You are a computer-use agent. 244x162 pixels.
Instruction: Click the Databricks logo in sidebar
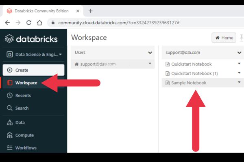[x=31, y=38]
